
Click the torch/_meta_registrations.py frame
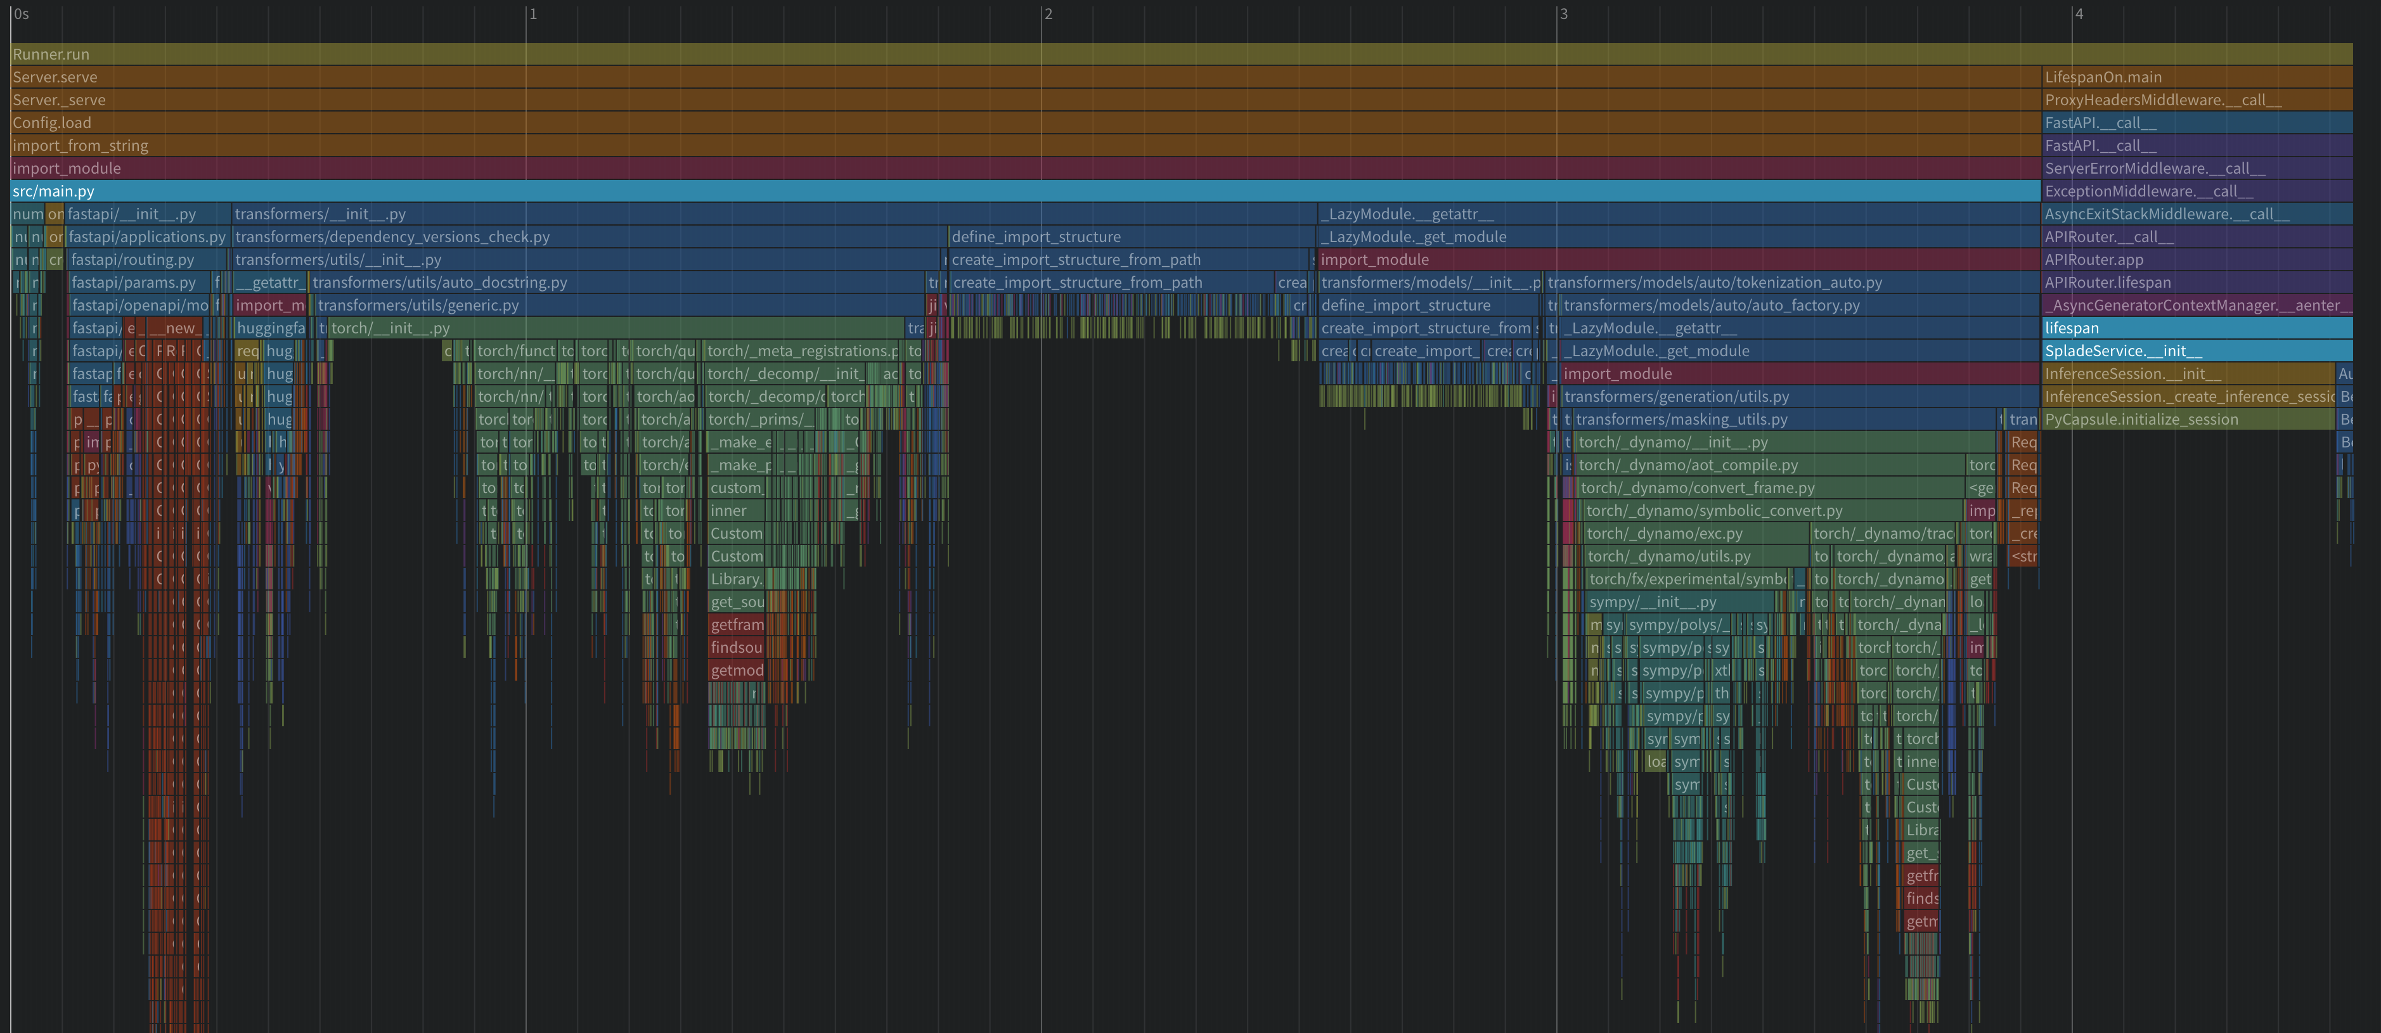(803, 351)
